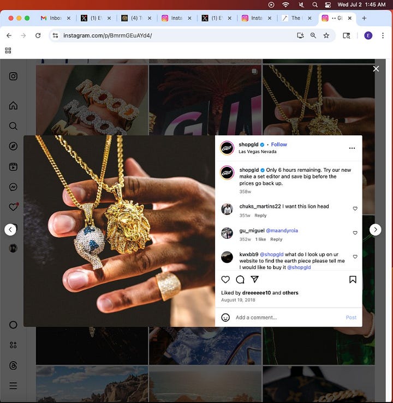Go back in the browser
The image size is (393, 403).
(9, 35)
